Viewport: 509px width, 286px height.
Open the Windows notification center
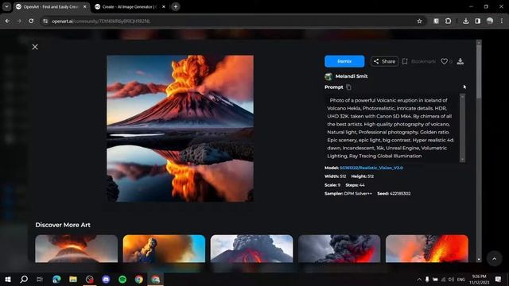499,279
